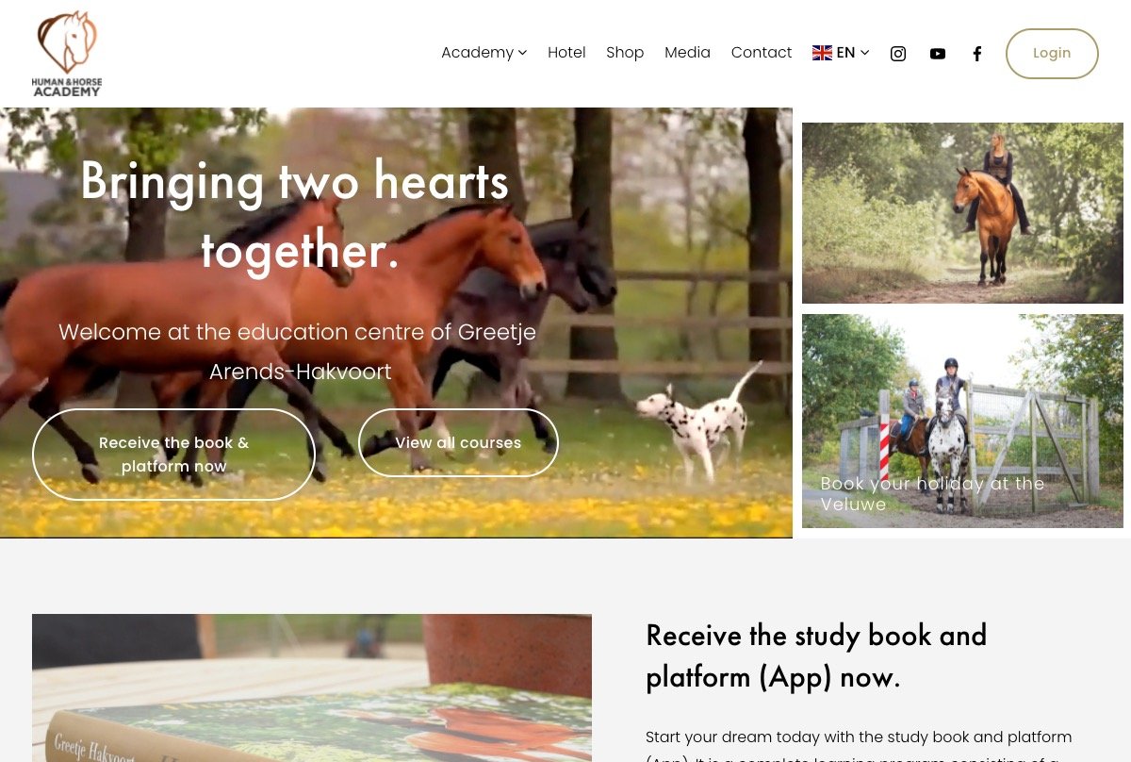Image resolution: width=1131 pixels, height=762 pixels.
Task: Go to the Hotel page
Action: [x=566, y=53]
